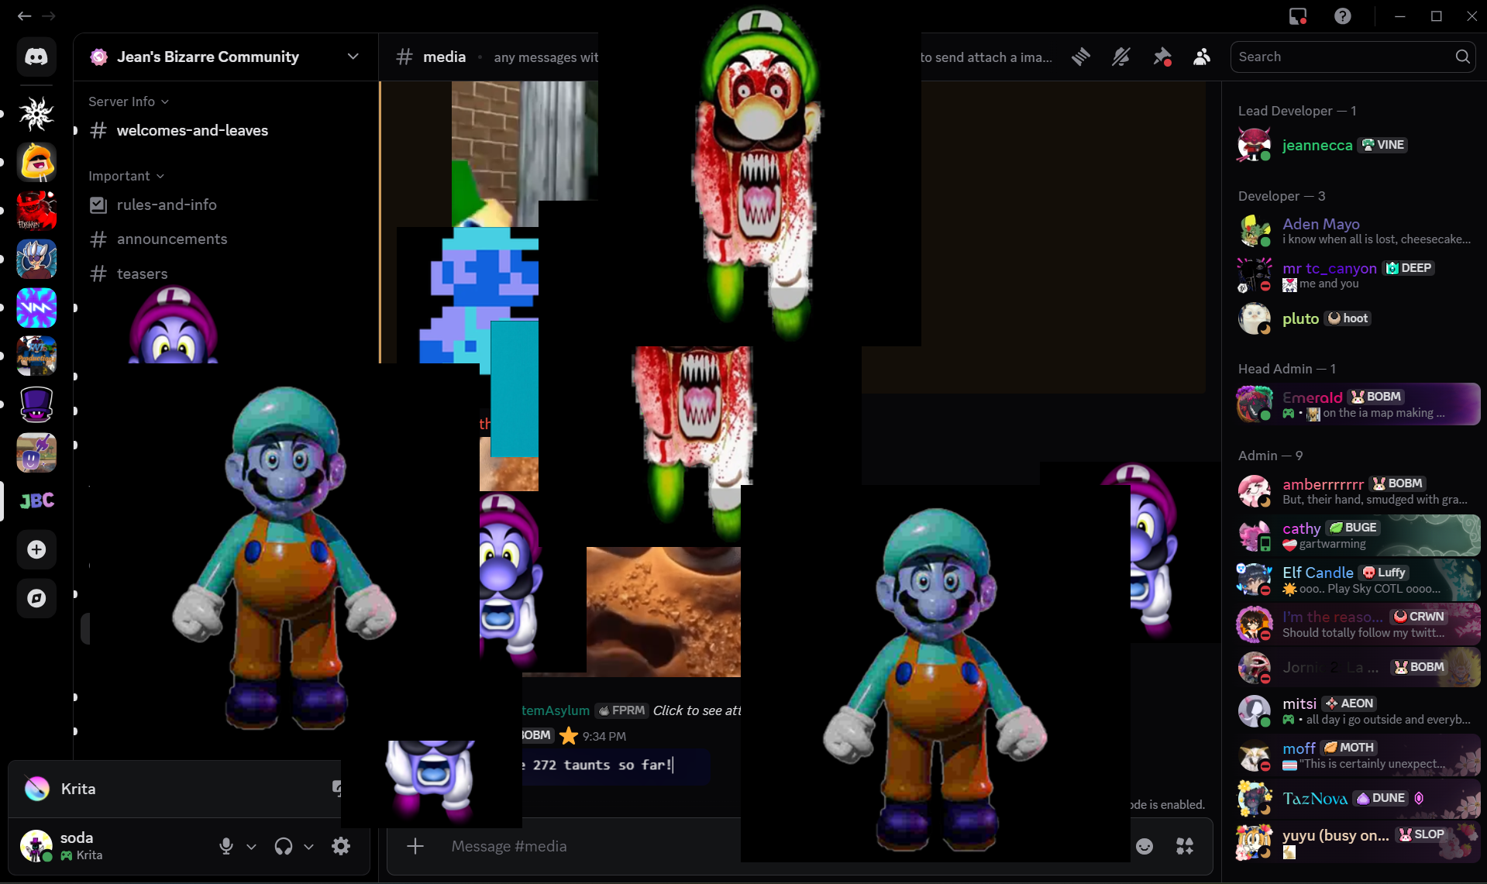Viewport: 1487px width, 884px height.
Task: Open amberrrrrrr's member profile
Action: point(1358,491)
